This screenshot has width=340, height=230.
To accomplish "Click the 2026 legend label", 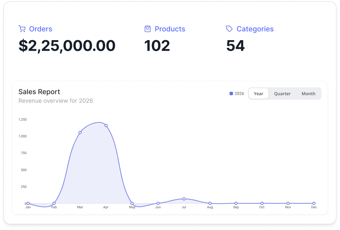I will (x=239, y=94).
